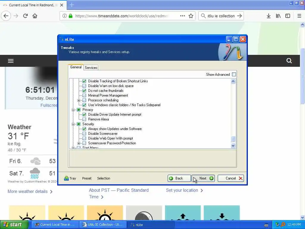The height and width of the screenshot is (229, 305).
Task: Toggle Firefox sidebar icon
Action: 288,16
